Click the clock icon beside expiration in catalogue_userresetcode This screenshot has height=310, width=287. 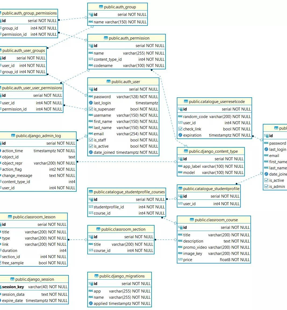coord(180,135)
